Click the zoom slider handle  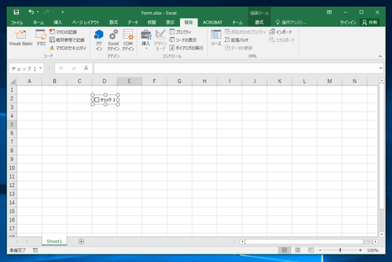(x=340, y=250)
